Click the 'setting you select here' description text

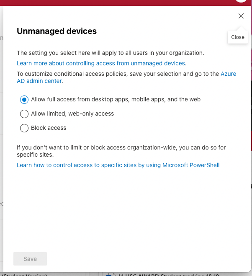click(111, 53)
